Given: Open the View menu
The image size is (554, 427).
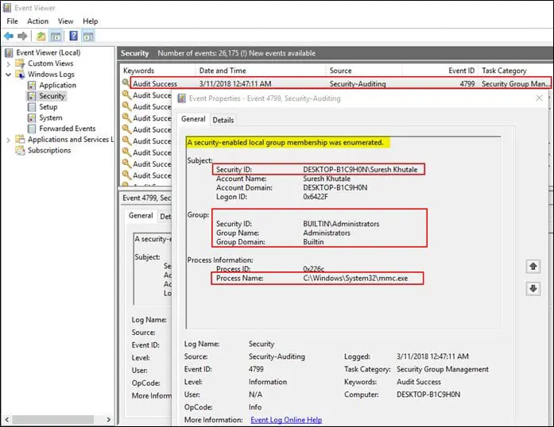Looking at the screenshot, I should point(65,21).
